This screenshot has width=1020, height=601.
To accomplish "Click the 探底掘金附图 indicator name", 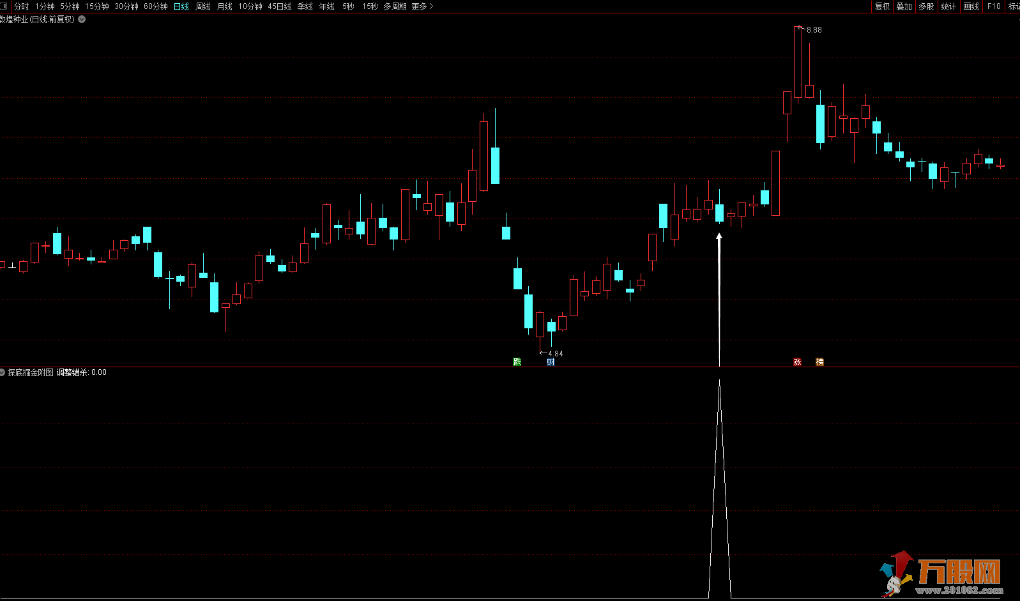I will coord(31,372).
